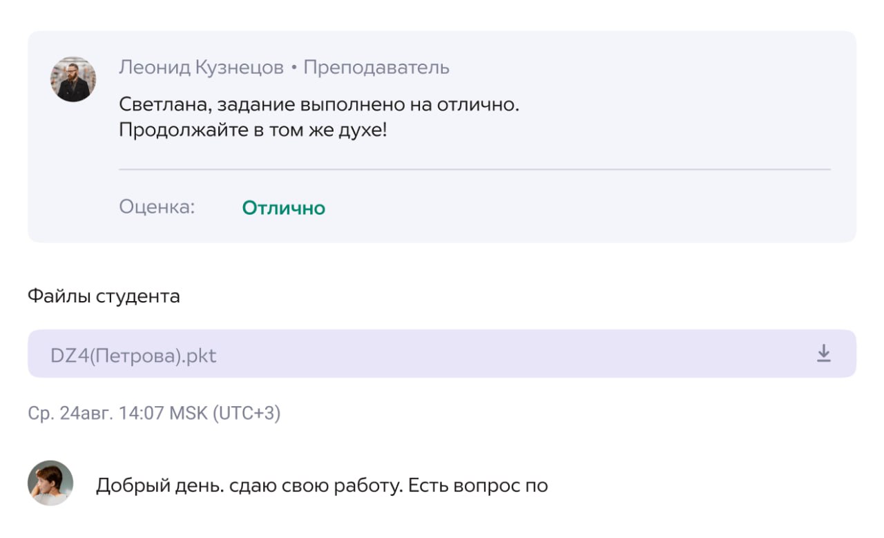884x538 pixels.
Task: Click the Преподаватель role label
Action: coord(376,68)
